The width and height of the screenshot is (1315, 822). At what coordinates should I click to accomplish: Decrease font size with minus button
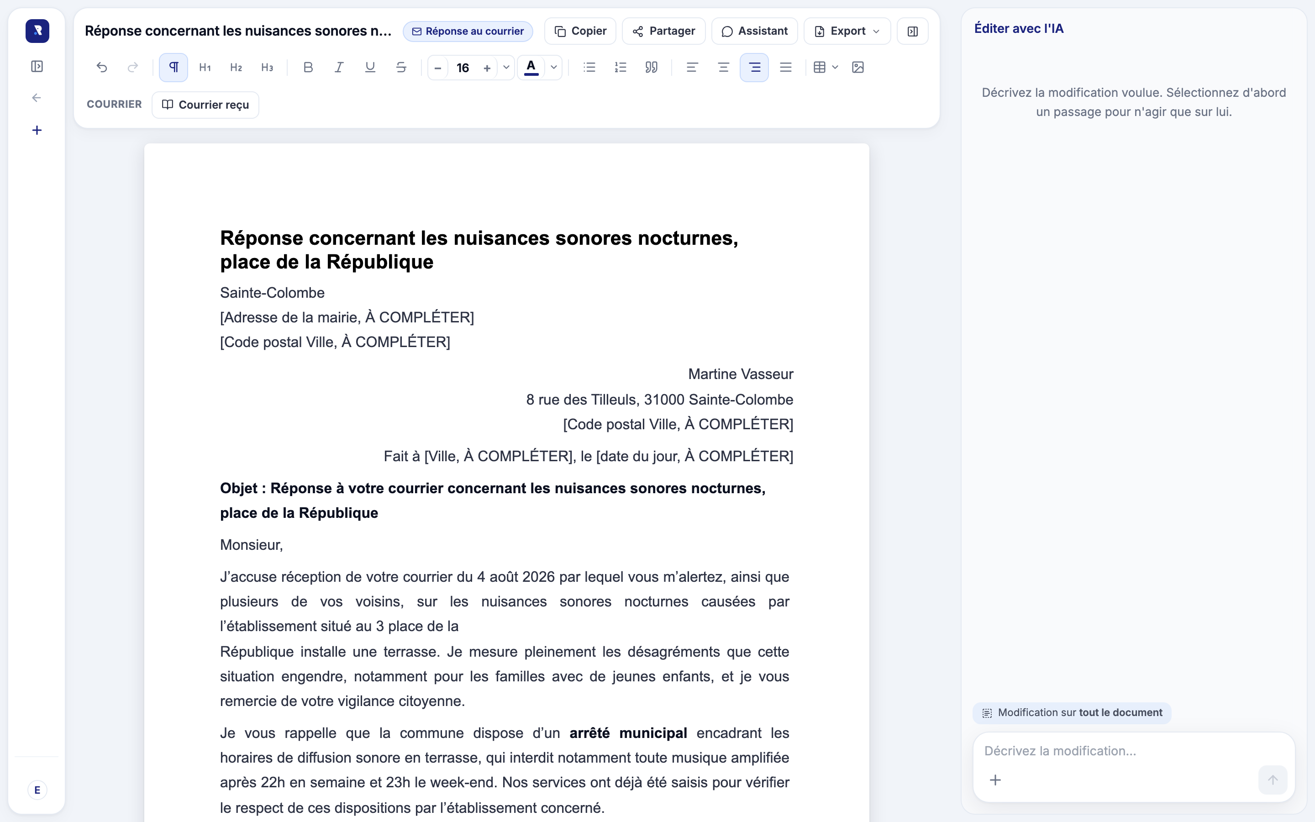(x=438, y=68)
